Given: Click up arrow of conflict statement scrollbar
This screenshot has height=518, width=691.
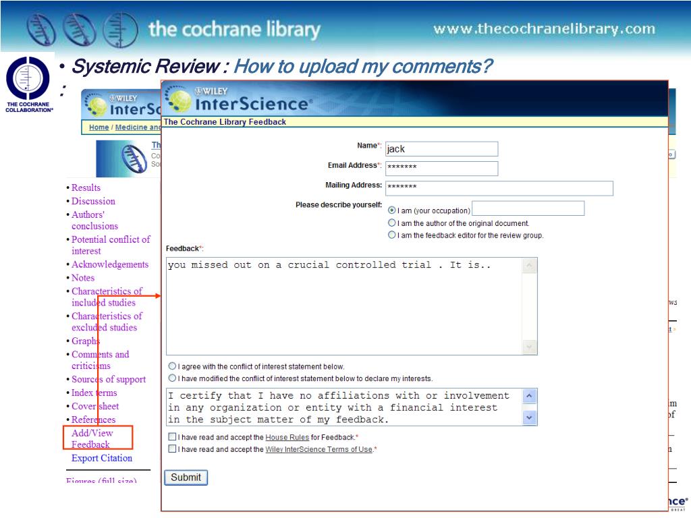Looking at the screenshot, I should pos(529,396).
